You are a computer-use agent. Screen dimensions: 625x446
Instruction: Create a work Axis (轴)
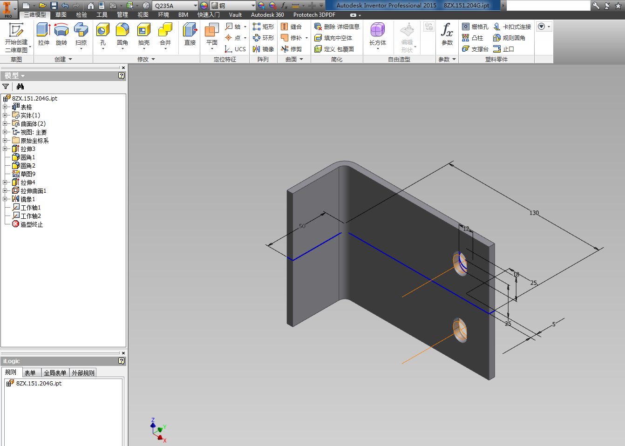coord(233,27)
